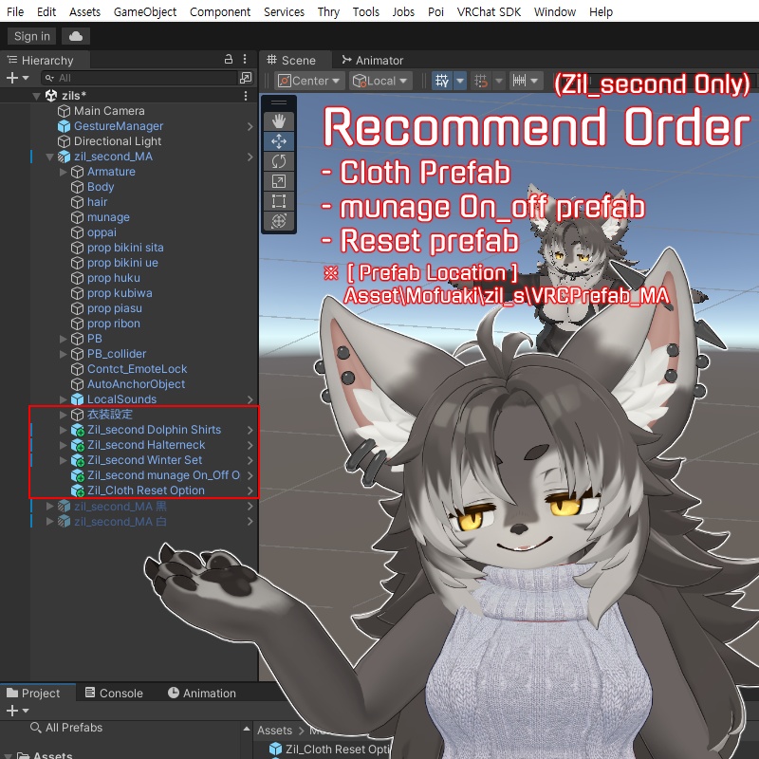Expand the 衣装設定 object
Image resolution: width=759 pixels, height=759 pixels.
click(63, 415)
